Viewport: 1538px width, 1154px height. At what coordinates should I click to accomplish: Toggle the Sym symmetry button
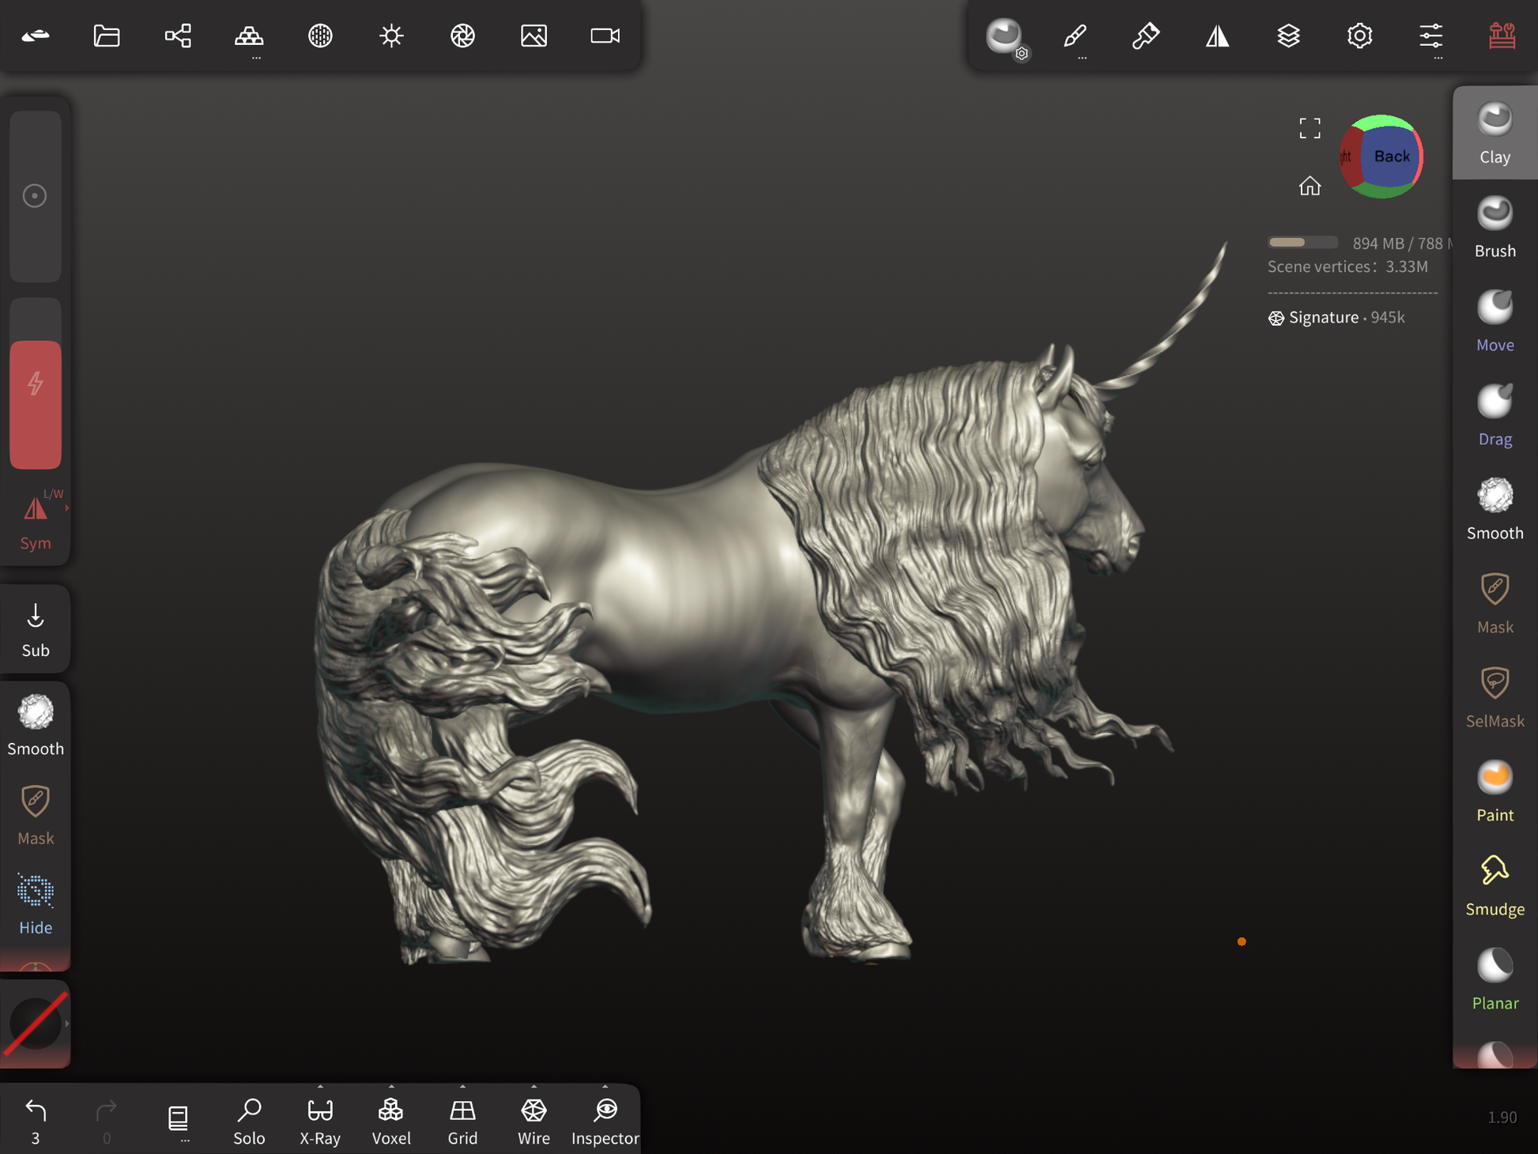coord(36,522)
